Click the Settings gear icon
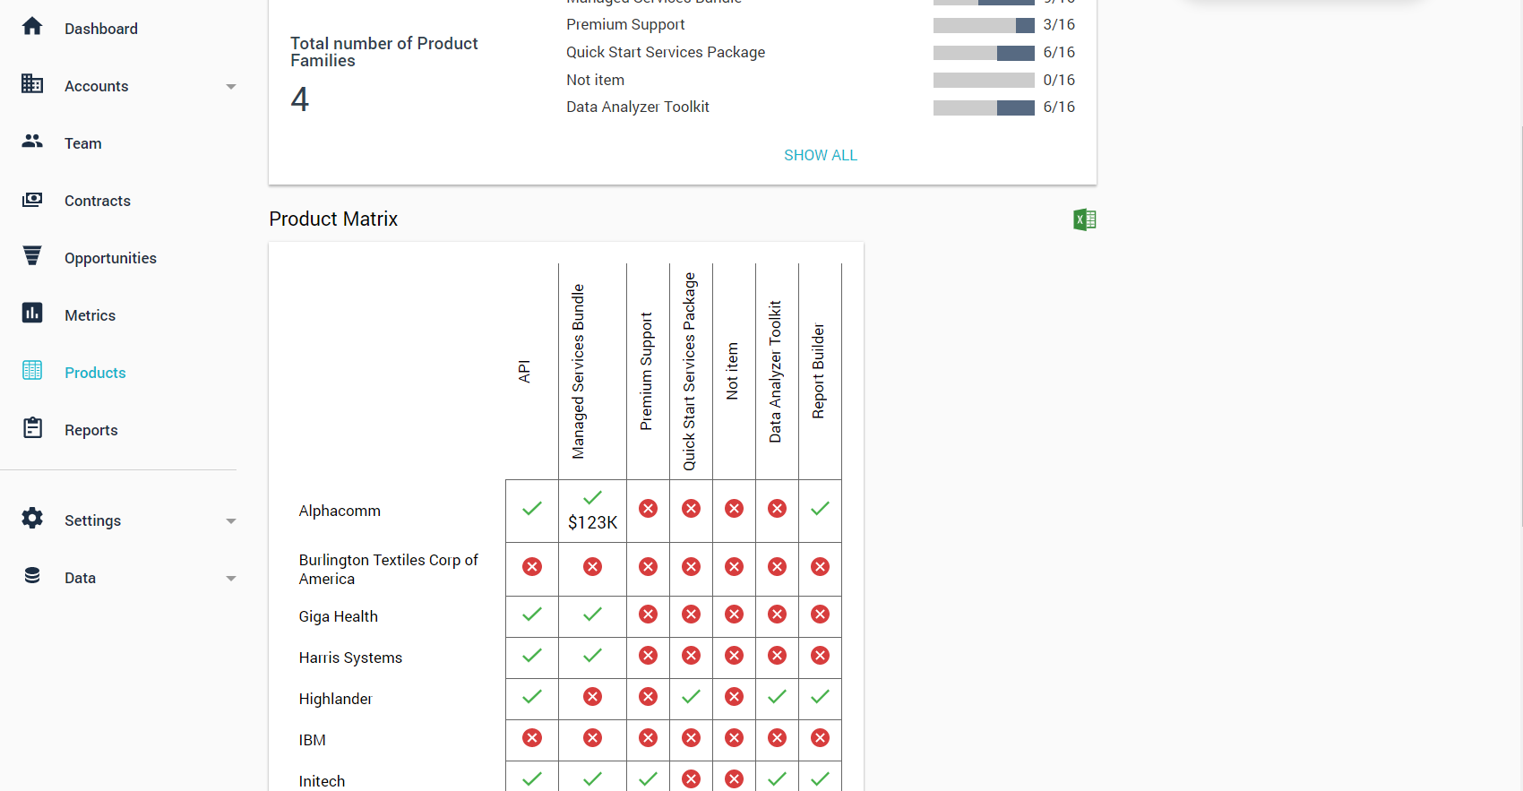Screen dimensions: 1523x791 click(32, 519)
